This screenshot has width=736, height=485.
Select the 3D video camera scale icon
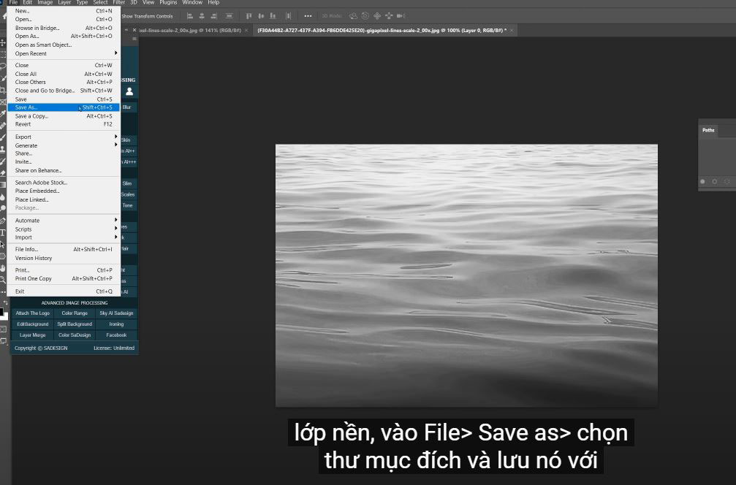[x=401, y=16]
